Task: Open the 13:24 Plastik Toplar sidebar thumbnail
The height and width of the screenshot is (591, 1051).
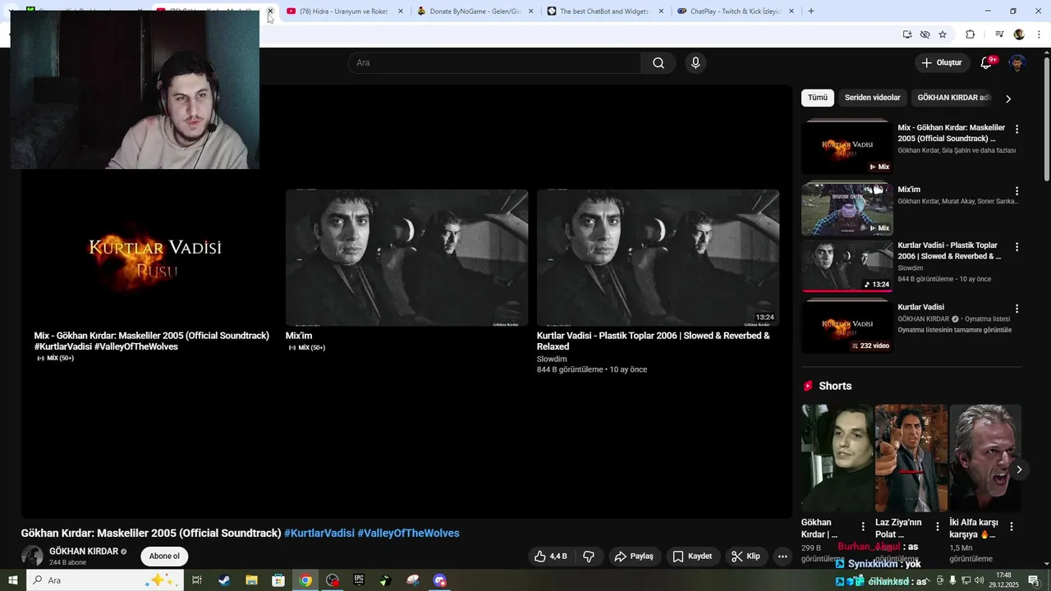Action: (x=847, y=266)
